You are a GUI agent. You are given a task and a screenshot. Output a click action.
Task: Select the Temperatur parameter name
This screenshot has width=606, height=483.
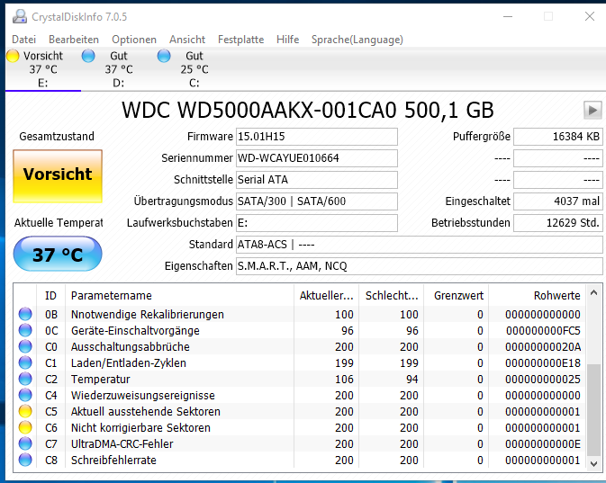tap(101, 380)
